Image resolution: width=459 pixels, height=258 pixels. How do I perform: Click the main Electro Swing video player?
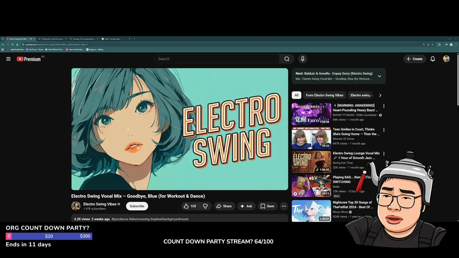(x=180, y=129)
